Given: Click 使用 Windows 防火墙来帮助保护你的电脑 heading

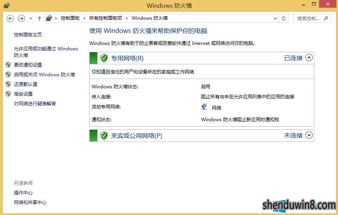Looking at the screenshot, I should tap(148, 31).
